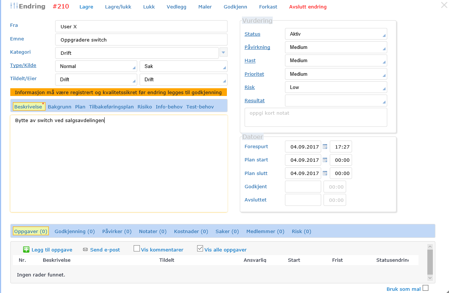The height and width of the screenshot is (293, 449).
Task: Switch to the Test-behov tab
Action: click(x=200, y=107)
